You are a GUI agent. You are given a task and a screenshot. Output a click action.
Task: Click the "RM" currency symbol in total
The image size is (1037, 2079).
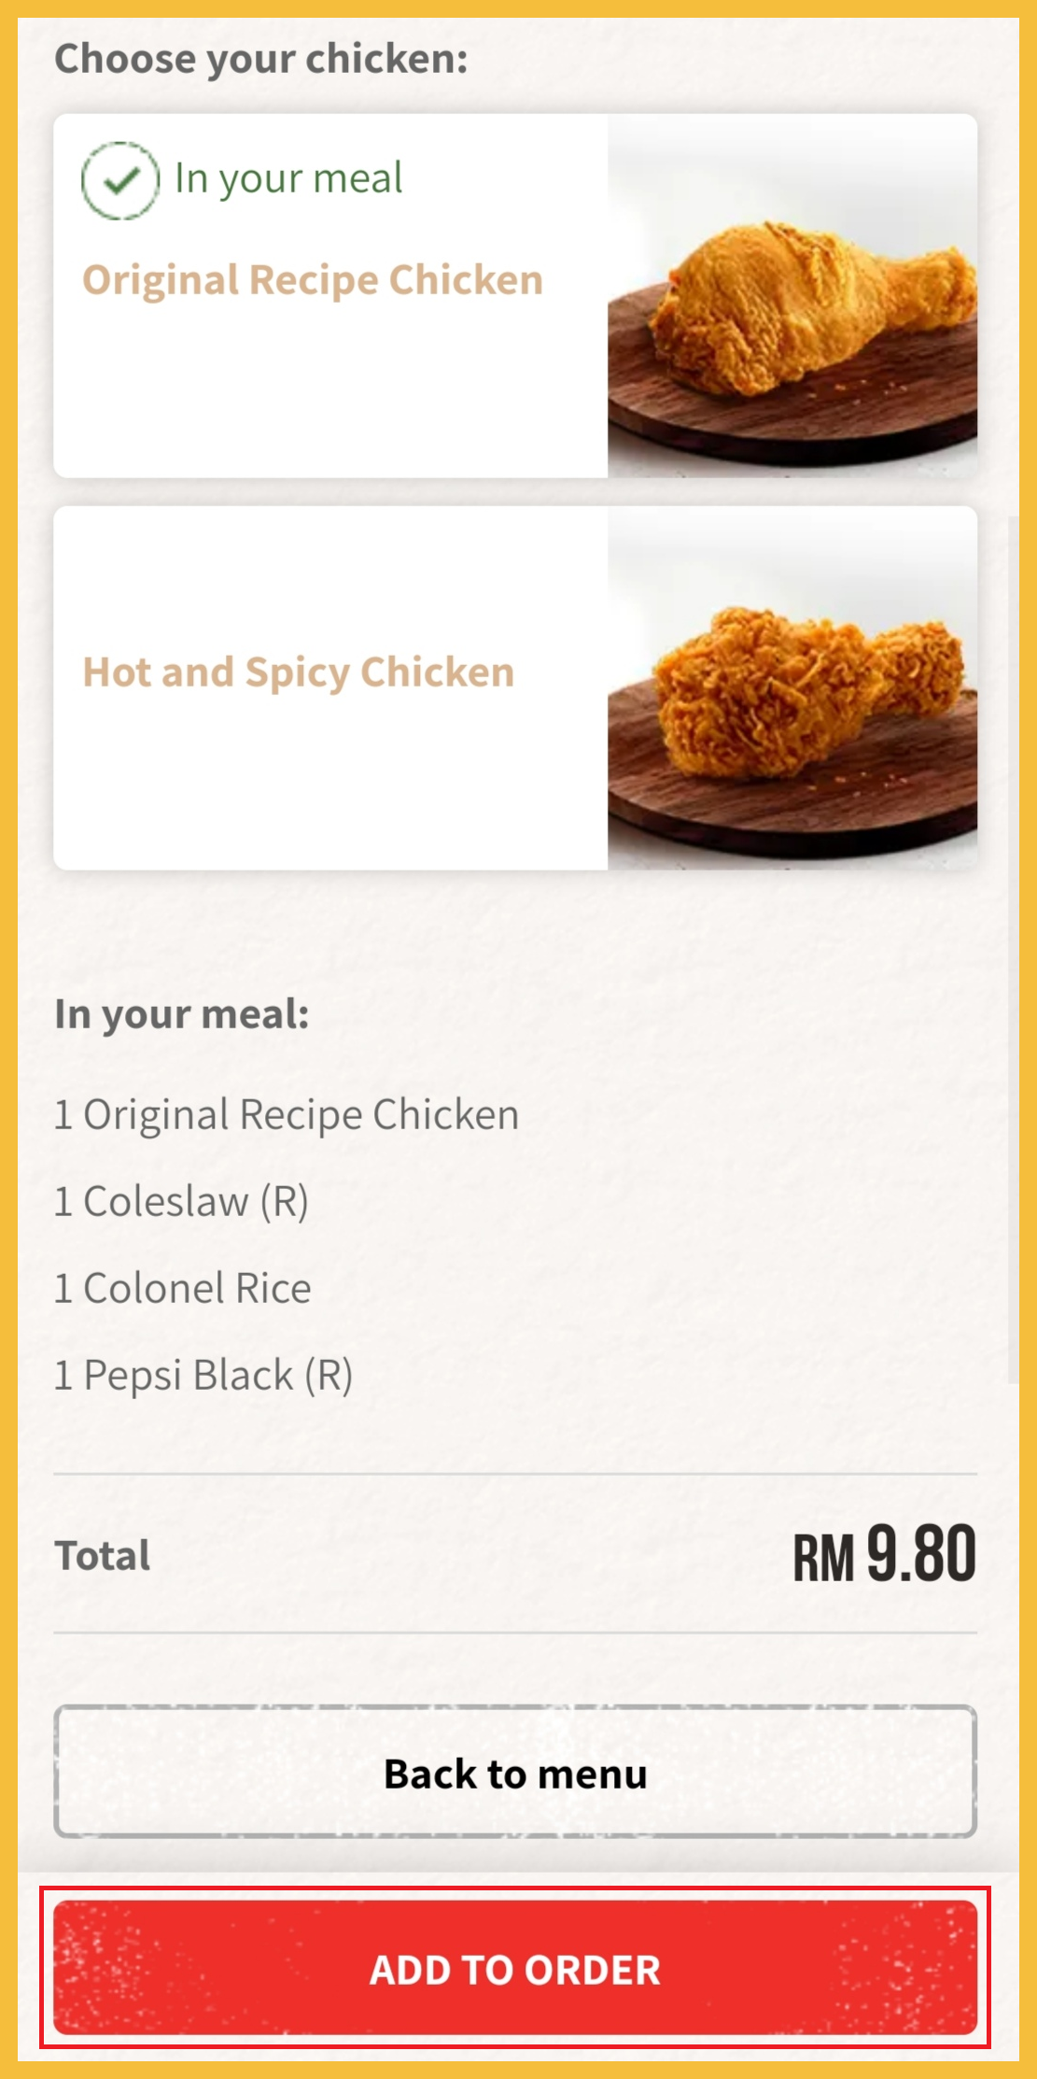point(823,1559)
